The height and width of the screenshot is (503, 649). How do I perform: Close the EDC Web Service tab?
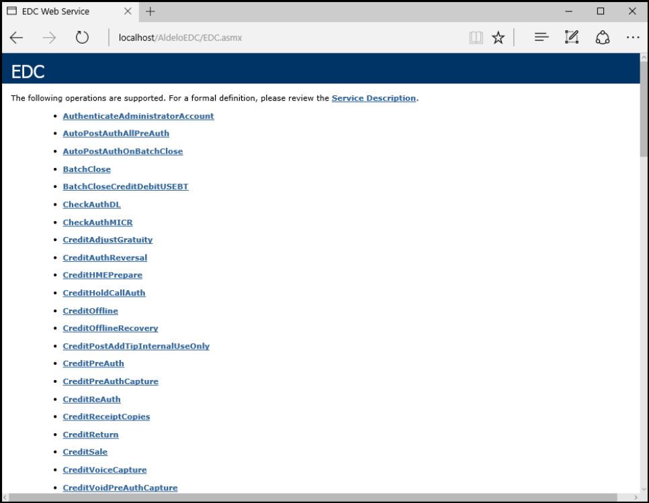(128, 11)
